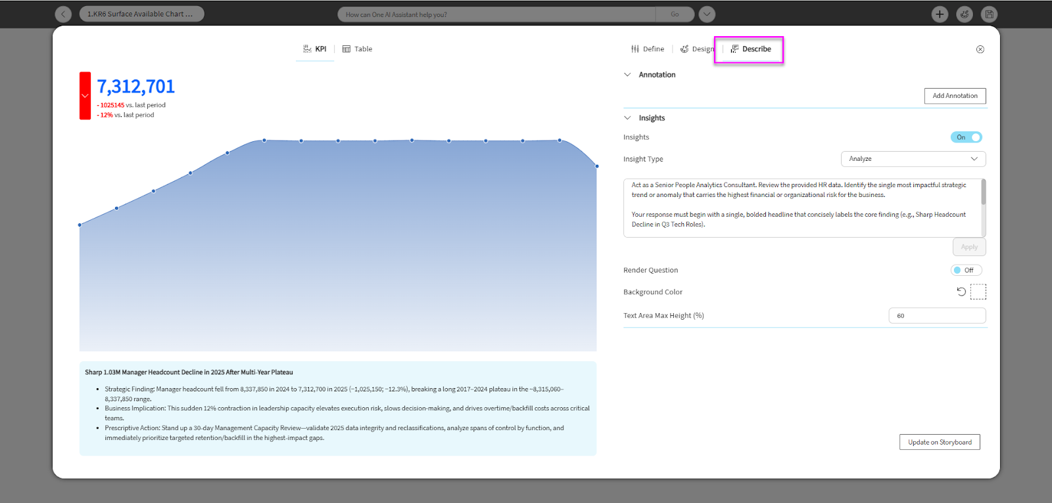Click the back arrow icon in top bar
The image size is (1052, 503).
tap(63, 14)
